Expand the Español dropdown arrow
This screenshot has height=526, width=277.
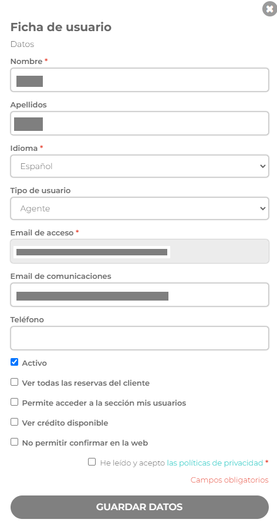(262, 166)
